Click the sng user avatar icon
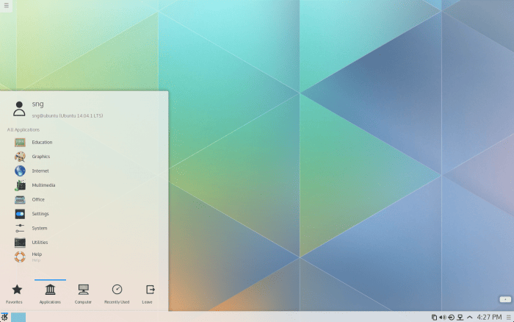The width and height of the screenshot is (514, 322). [20, 109]
